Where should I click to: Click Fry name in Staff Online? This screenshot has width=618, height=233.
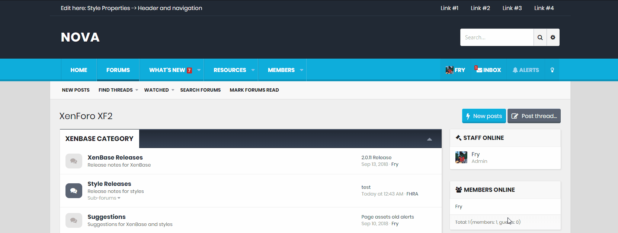(475, 154)
